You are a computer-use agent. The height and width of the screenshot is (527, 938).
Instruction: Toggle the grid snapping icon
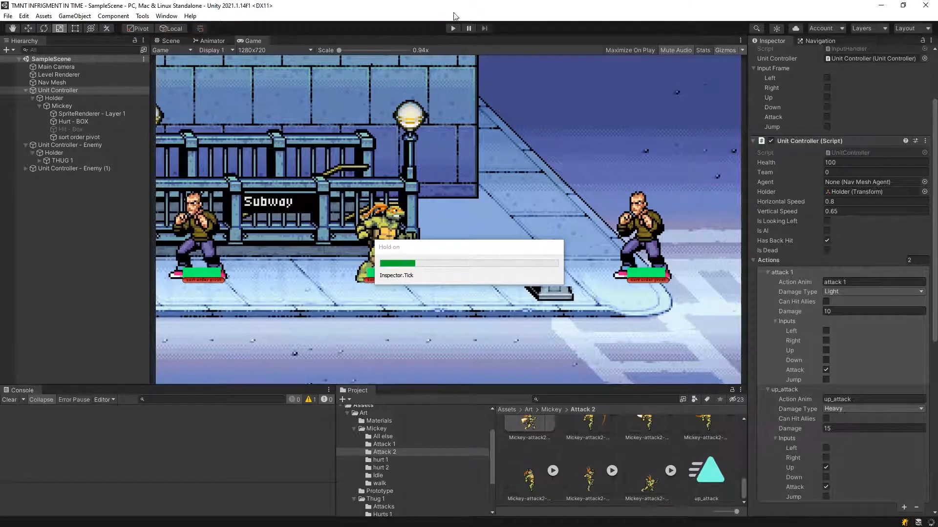pos(200,28)
